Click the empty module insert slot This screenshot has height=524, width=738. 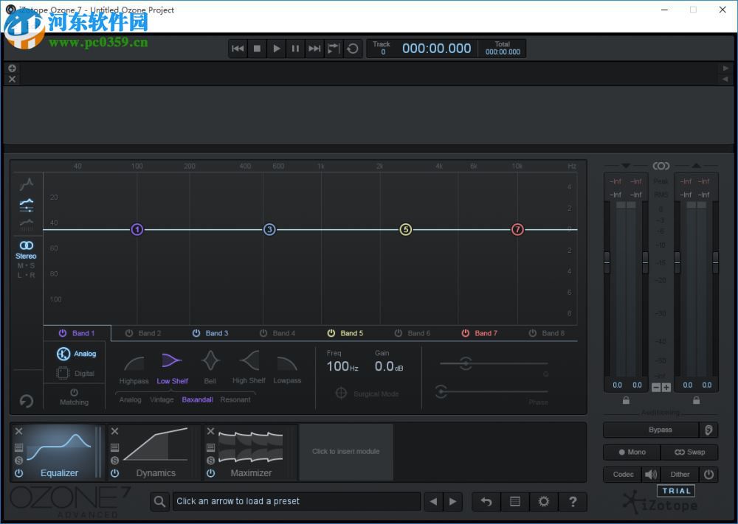pos(345,452)
